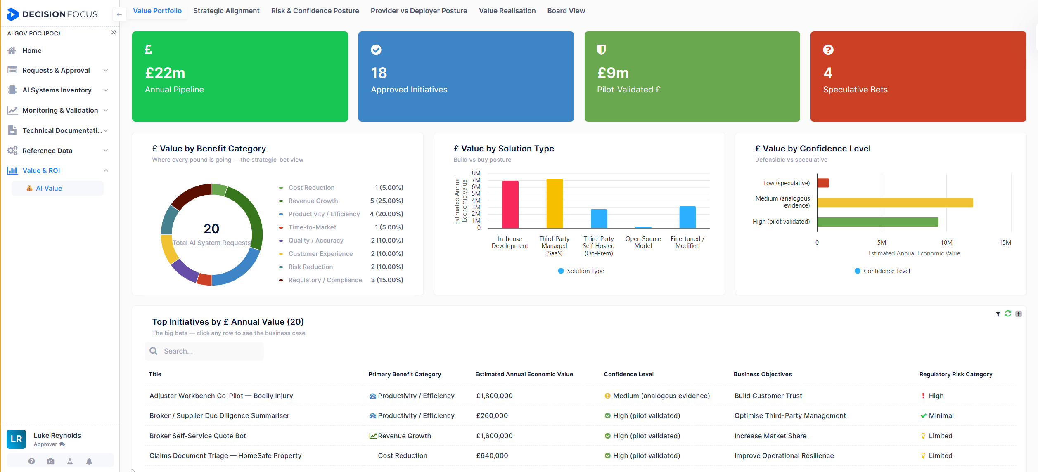Click the plus icon on Top Initiatives panel
This screenshot has width=1038, height=472.
(x=1019, y=314)
